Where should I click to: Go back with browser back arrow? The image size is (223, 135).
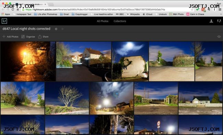[x=3, y=10]
